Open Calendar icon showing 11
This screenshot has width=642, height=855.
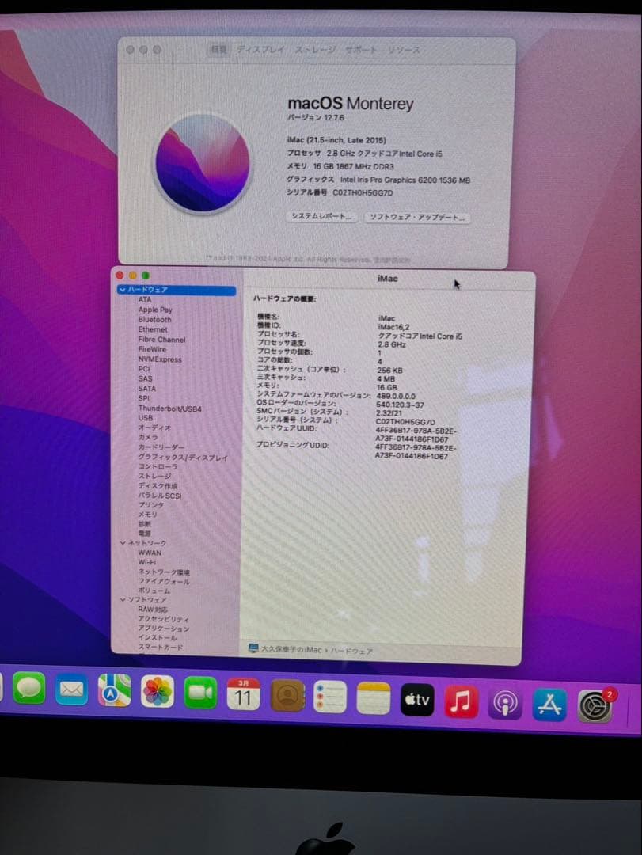click(243, 694)
